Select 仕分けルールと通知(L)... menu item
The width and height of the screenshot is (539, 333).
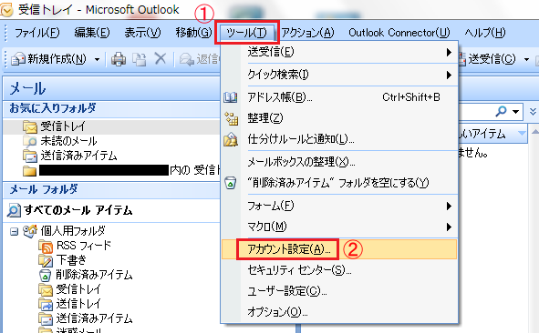[339, 139]
